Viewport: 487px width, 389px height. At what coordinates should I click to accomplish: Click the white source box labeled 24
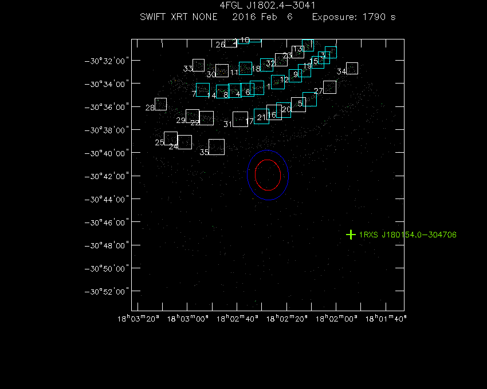point(184,142)
